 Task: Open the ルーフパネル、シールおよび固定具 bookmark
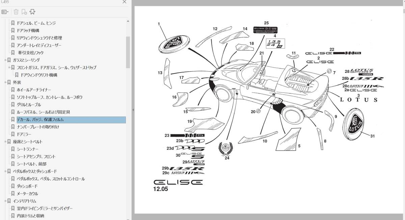point(43,112)
